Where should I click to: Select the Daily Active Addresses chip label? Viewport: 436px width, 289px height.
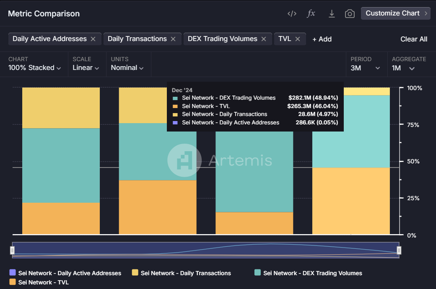click(x=49, y=39)
